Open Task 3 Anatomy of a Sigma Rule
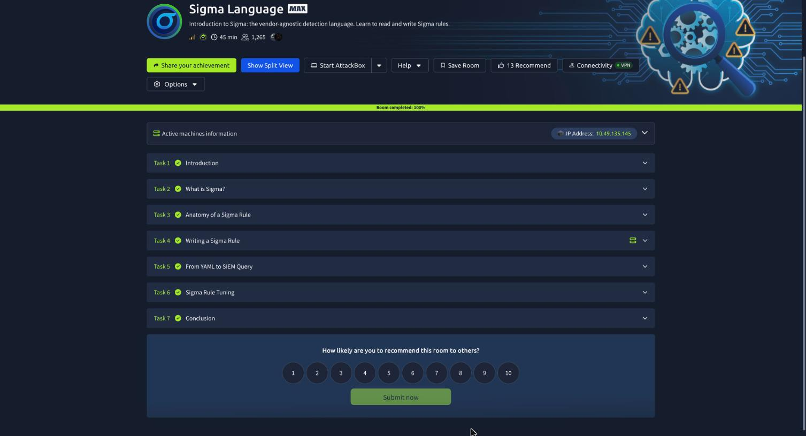The image size is (806, 436). click(x=401, y=215)
